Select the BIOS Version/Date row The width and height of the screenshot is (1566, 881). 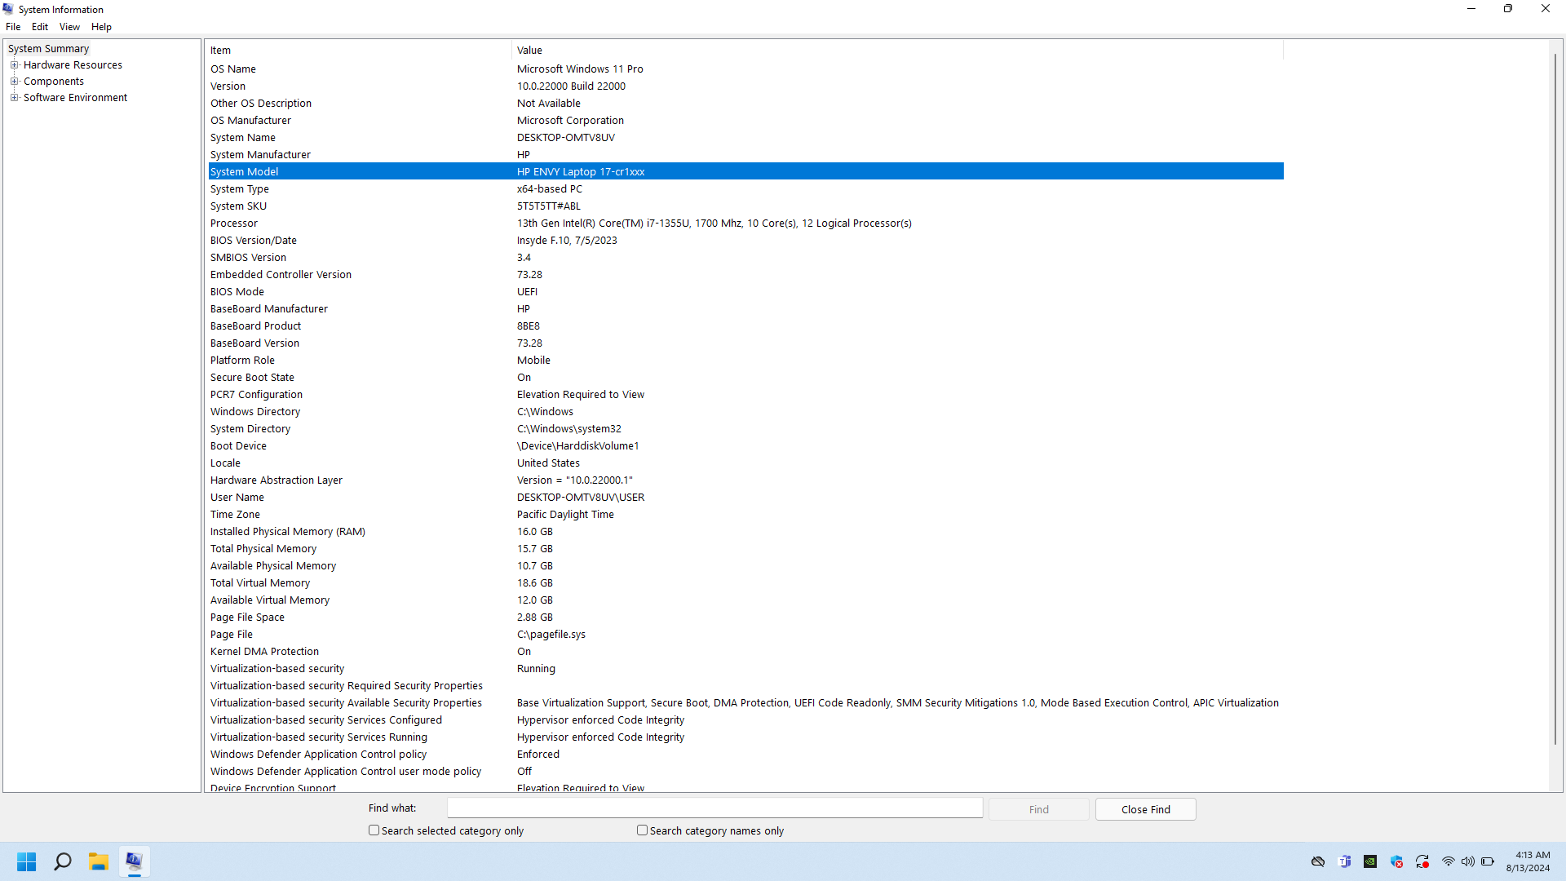pos(745,241)
